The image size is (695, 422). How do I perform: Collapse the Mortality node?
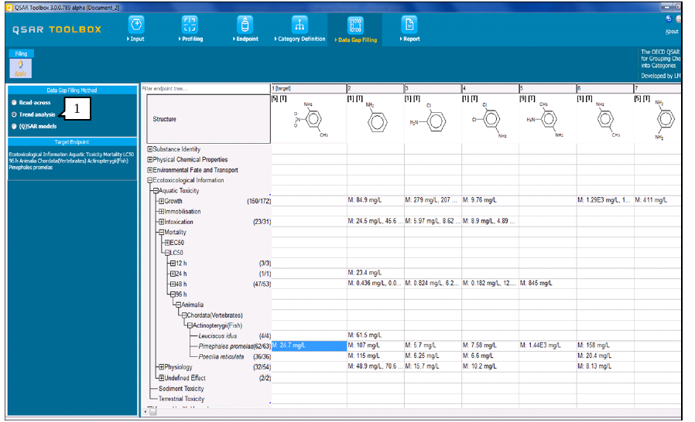click(161, 232)
